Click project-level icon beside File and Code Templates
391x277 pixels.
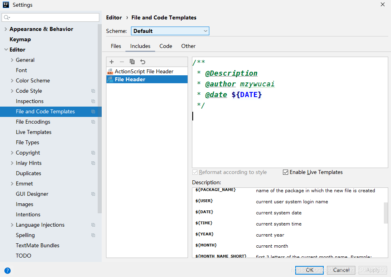(93, 112)
